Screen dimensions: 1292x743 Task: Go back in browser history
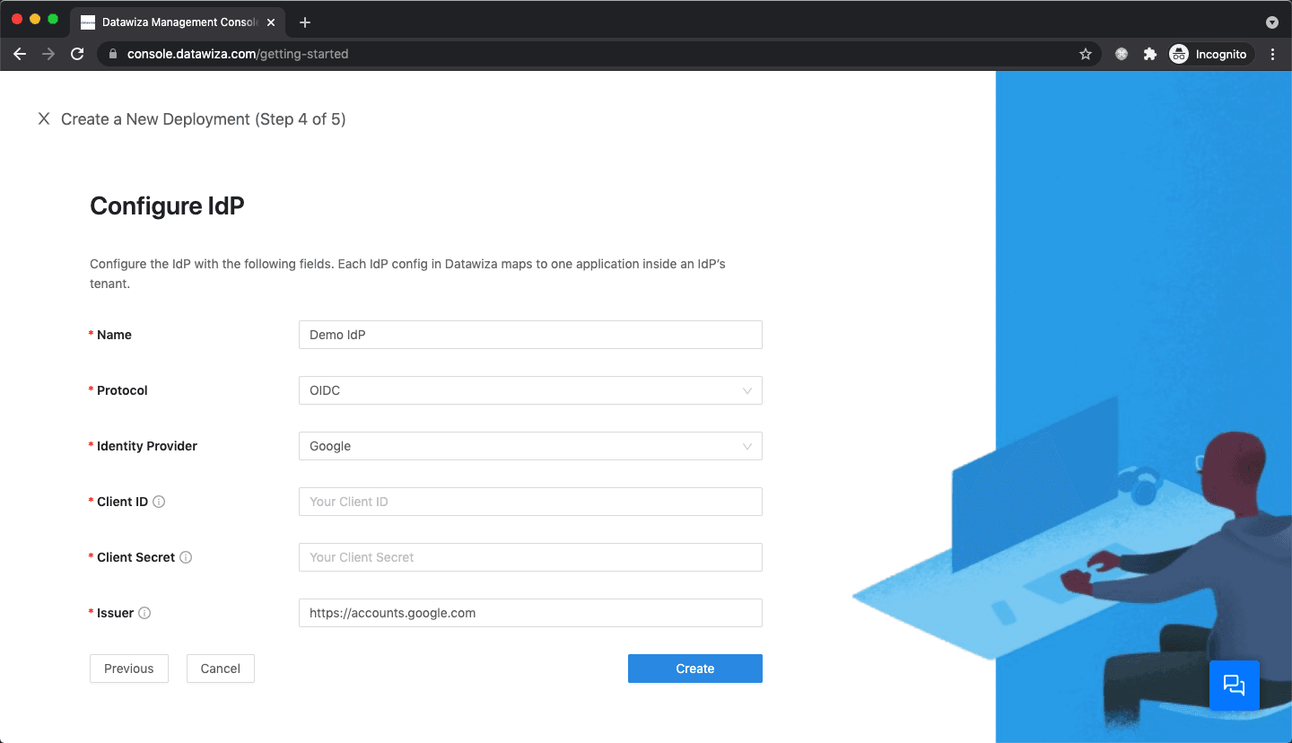click(x=20, y=54)
